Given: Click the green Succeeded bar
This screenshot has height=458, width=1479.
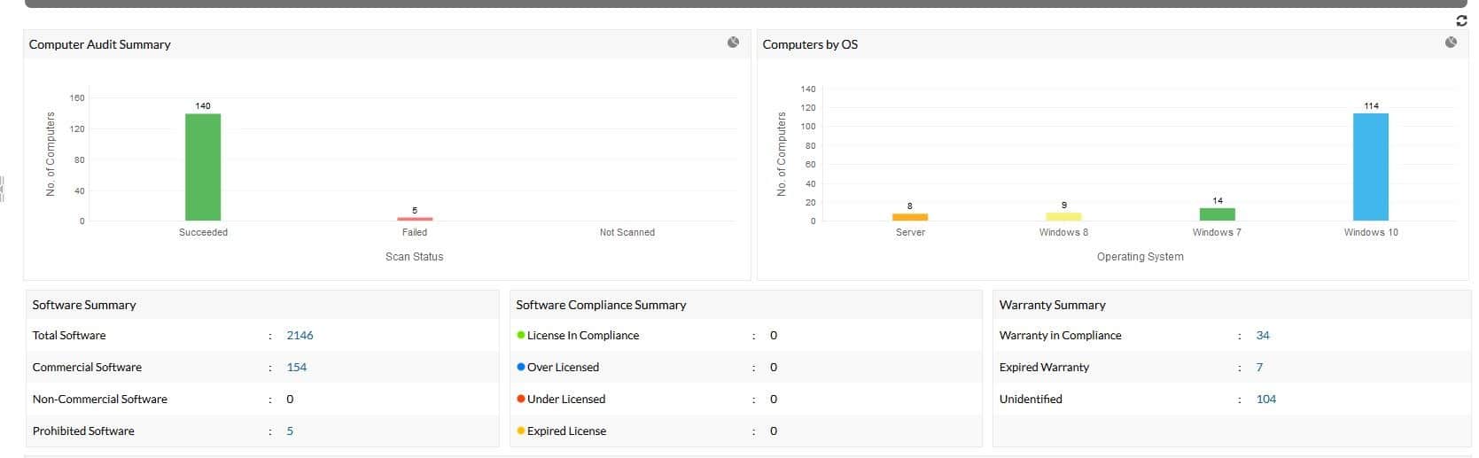Looking at the screenshot, I should tap(203, 167).
